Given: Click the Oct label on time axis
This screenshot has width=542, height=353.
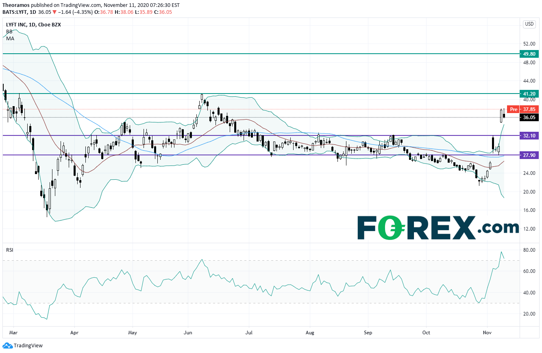Looking at the screenshot, I should [427, 332].
